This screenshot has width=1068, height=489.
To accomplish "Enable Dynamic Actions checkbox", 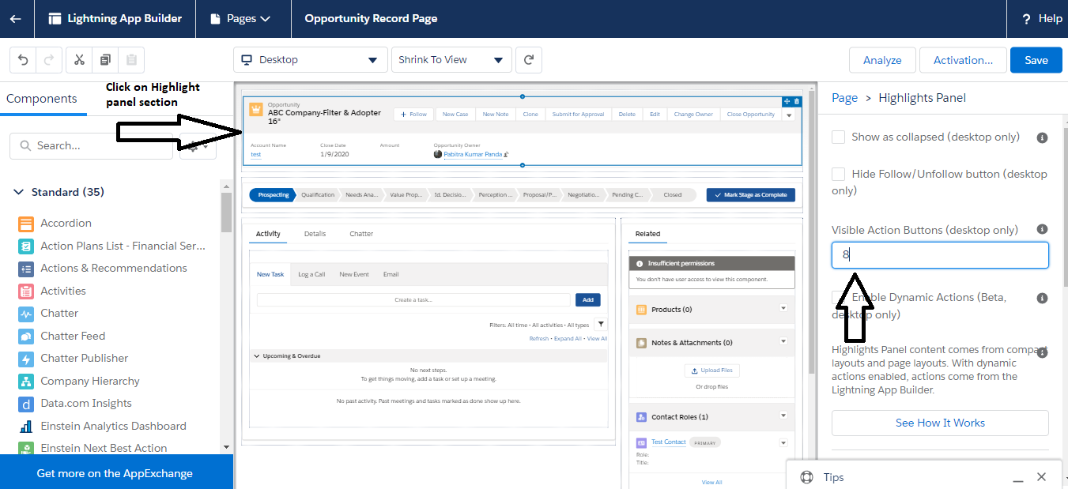I will click(838, 296).
